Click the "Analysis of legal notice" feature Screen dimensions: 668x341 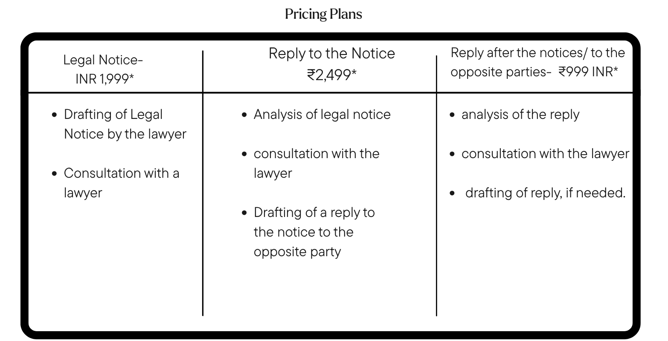pos(322,115)
